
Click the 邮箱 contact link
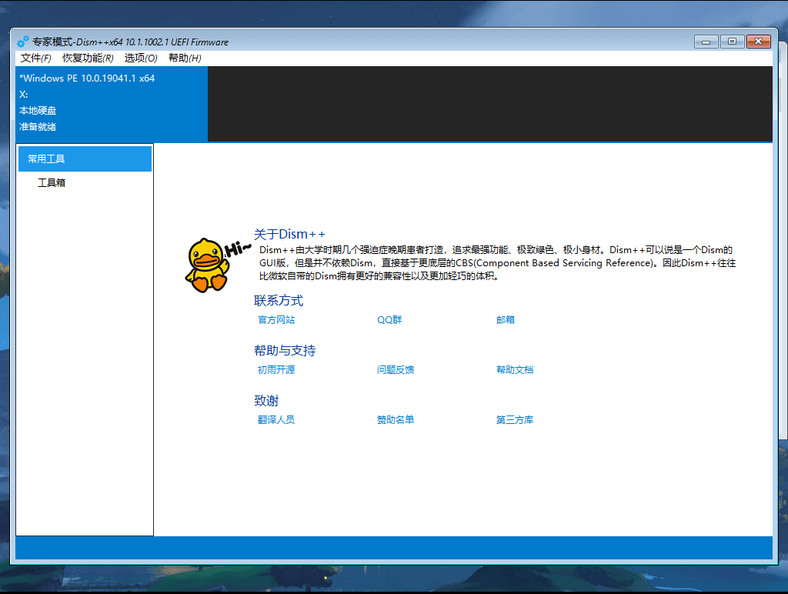tap(505, 319)
